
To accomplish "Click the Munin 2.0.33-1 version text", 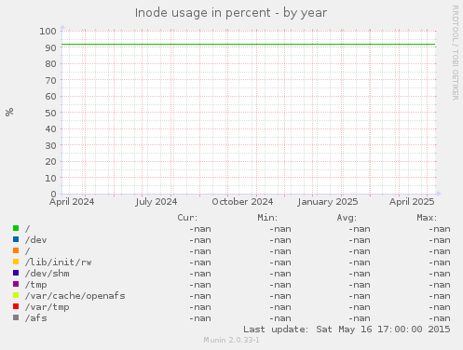I will (x=231, y=340).
